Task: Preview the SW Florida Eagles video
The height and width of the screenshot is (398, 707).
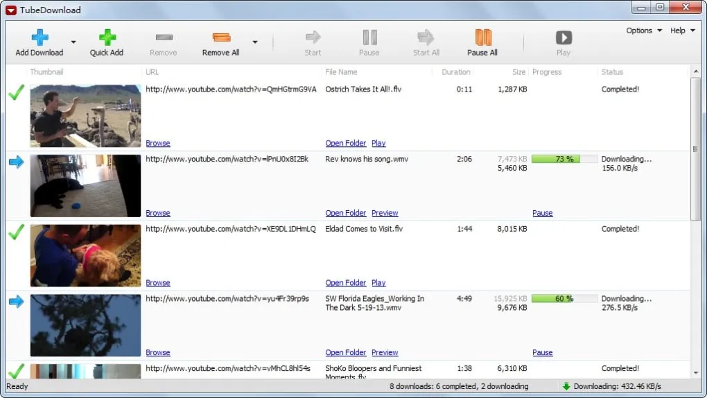Action: pyautogui.click(x=385, y=352)
